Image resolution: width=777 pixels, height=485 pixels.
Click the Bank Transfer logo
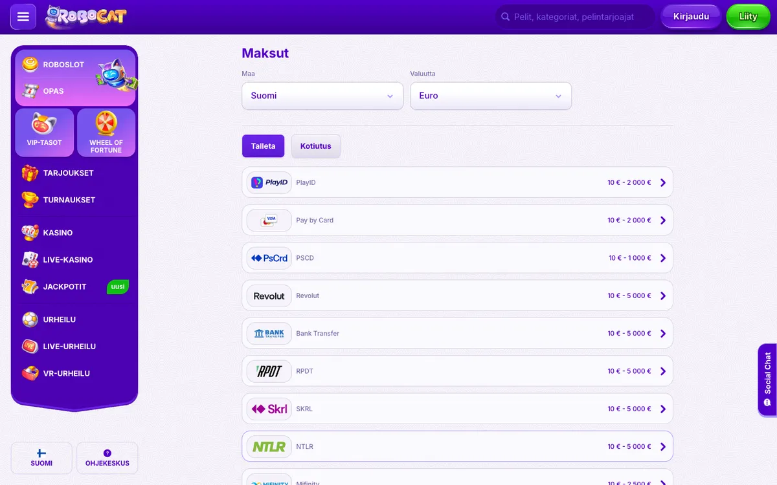pyautogui.click(x=269, y=333)
